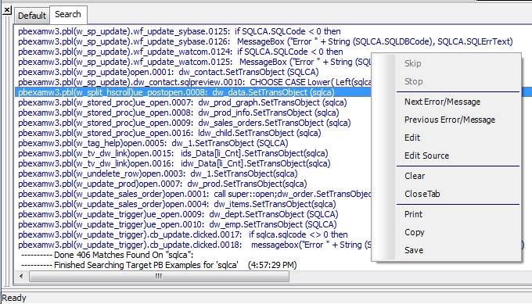Select w_tv_dw_link open.0016 idw_Data line
The width and height of the screenshot is (532, 304).
pyautogui.click(x=174, y=163)
